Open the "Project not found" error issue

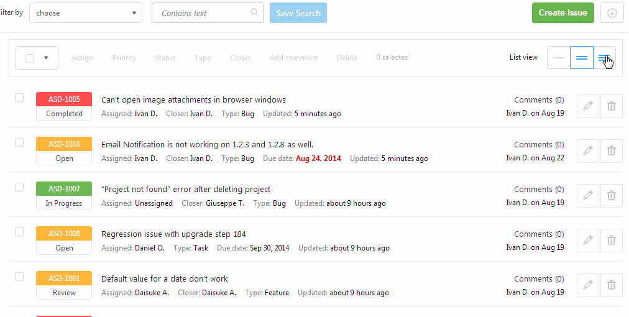click(186, 189)
